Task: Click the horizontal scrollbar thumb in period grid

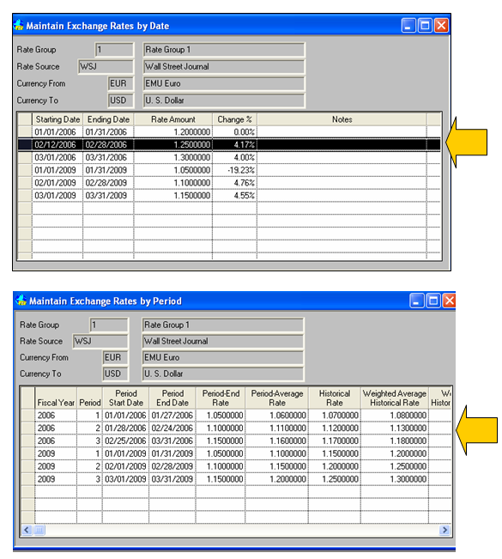Action: click(x=39, y=530)
